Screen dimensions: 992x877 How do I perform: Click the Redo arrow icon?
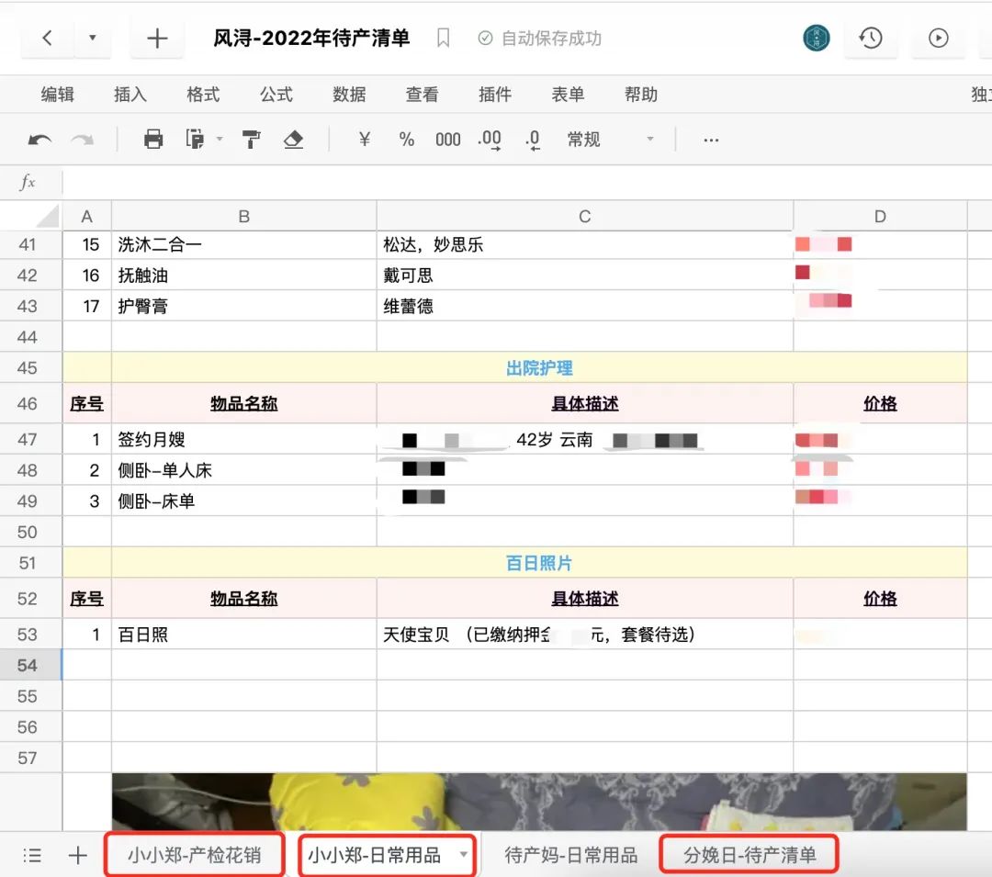[83, 140]
